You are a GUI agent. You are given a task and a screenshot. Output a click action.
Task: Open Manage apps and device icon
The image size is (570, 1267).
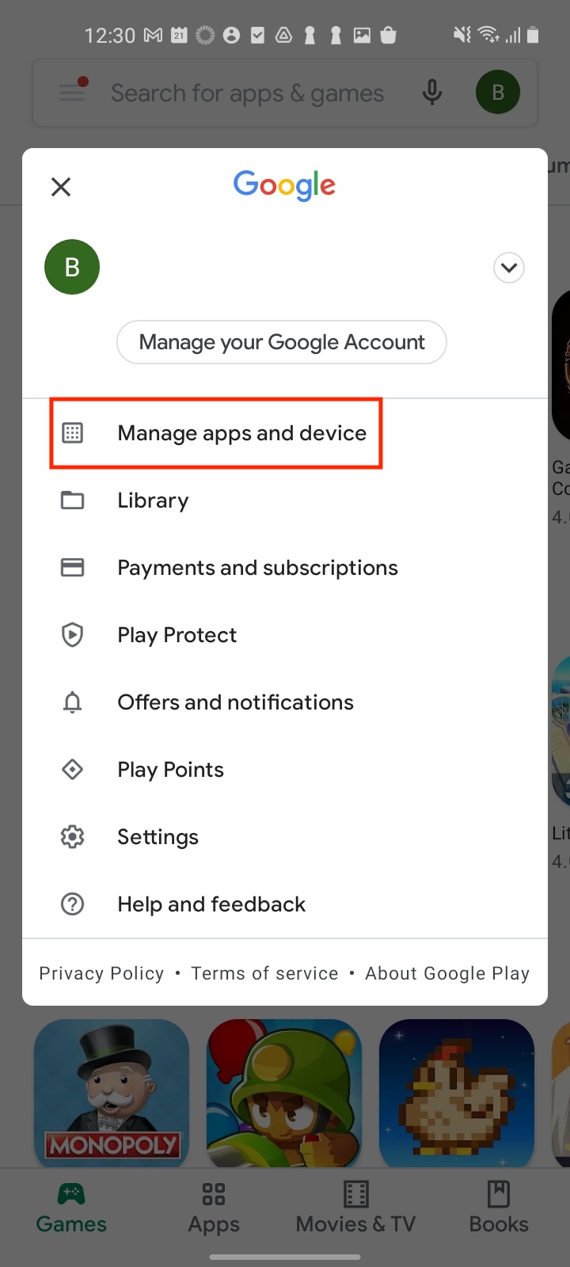(x=72, y=432)
